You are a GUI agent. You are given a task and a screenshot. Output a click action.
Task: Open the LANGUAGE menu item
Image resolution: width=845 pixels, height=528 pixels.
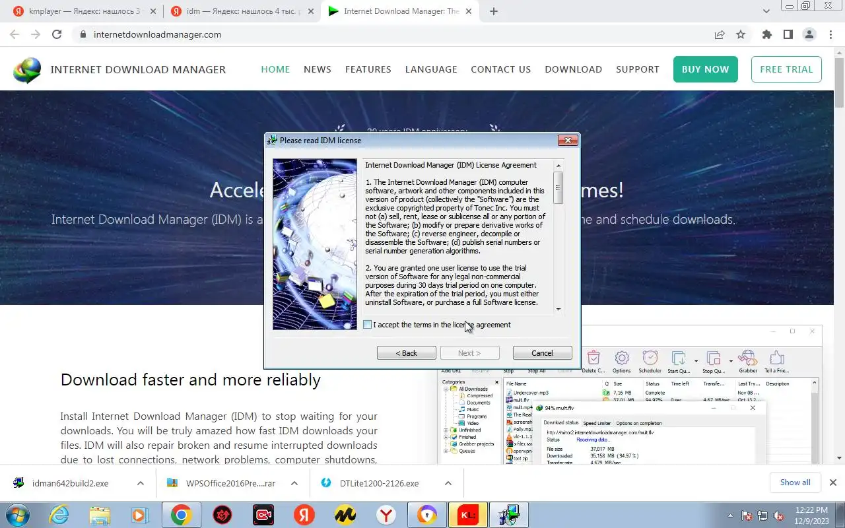(x=431, y=69)
